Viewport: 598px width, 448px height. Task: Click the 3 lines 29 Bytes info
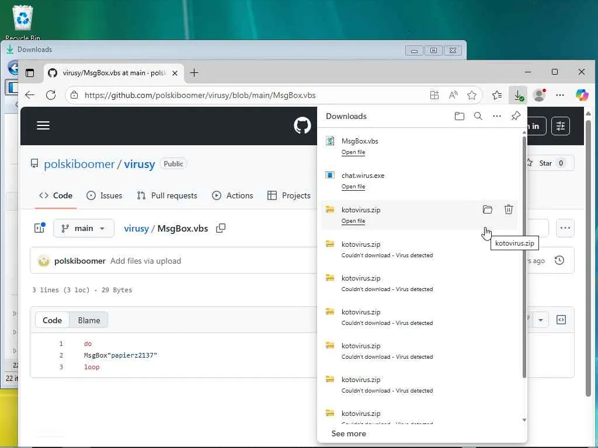82,290
